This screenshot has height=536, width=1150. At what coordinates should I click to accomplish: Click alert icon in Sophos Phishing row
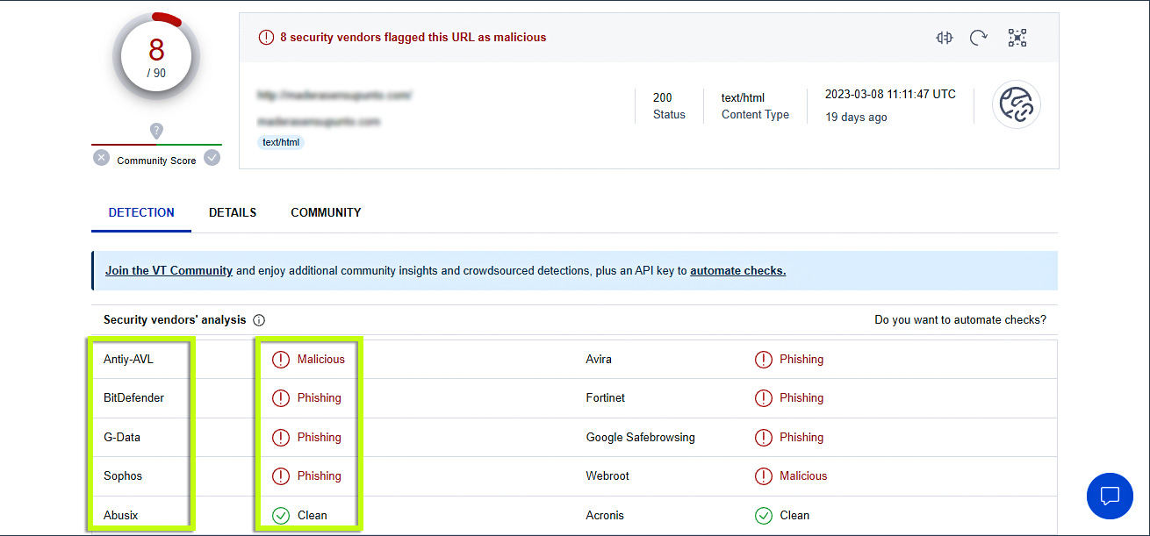[281, 475]
